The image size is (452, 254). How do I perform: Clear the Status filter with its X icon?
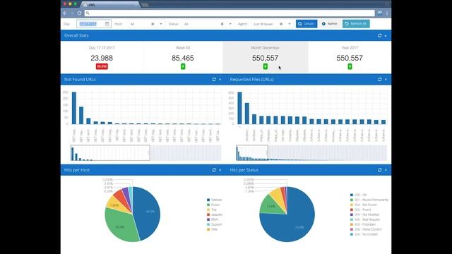click(x=222, y=24)
